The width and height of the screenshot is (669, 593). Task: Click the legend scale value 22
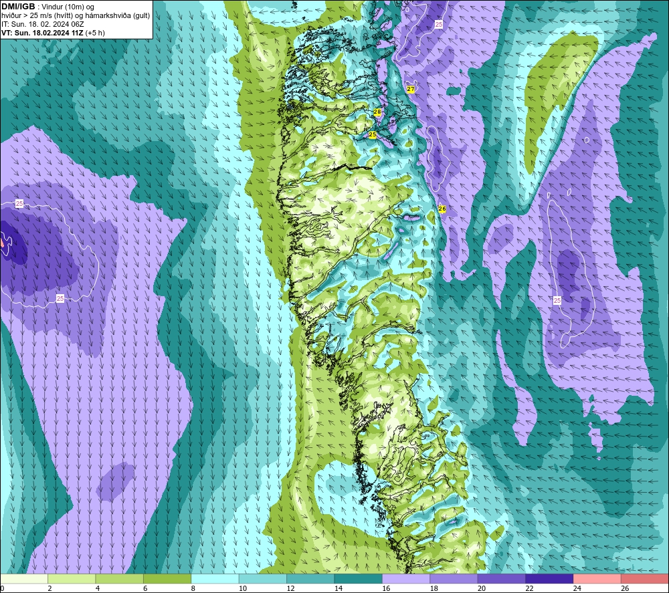529,588
